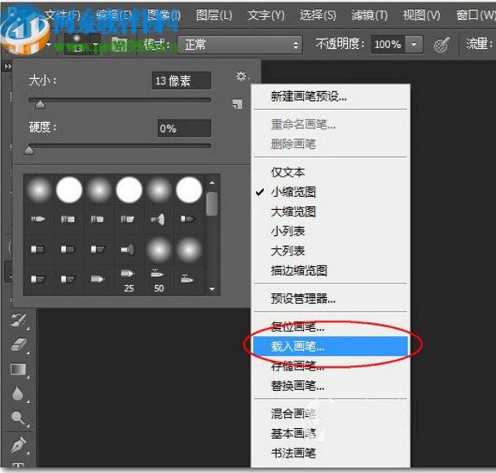Image resolution: width=496 pixels, height=473 pixels.
Task: Select the Gradient tool
Action: pos(19,370)
